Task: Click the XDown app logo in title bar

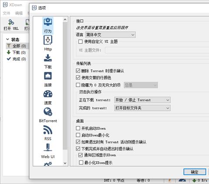Action: click(5, 5)
